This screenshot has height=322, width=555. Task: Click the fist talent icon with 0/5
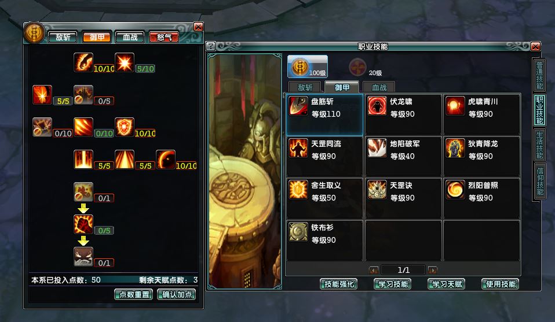83,224
